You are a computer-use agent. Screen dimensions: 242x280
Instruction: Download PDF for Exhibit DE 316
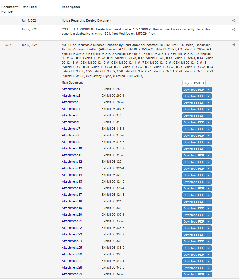[x=194, y=122]
